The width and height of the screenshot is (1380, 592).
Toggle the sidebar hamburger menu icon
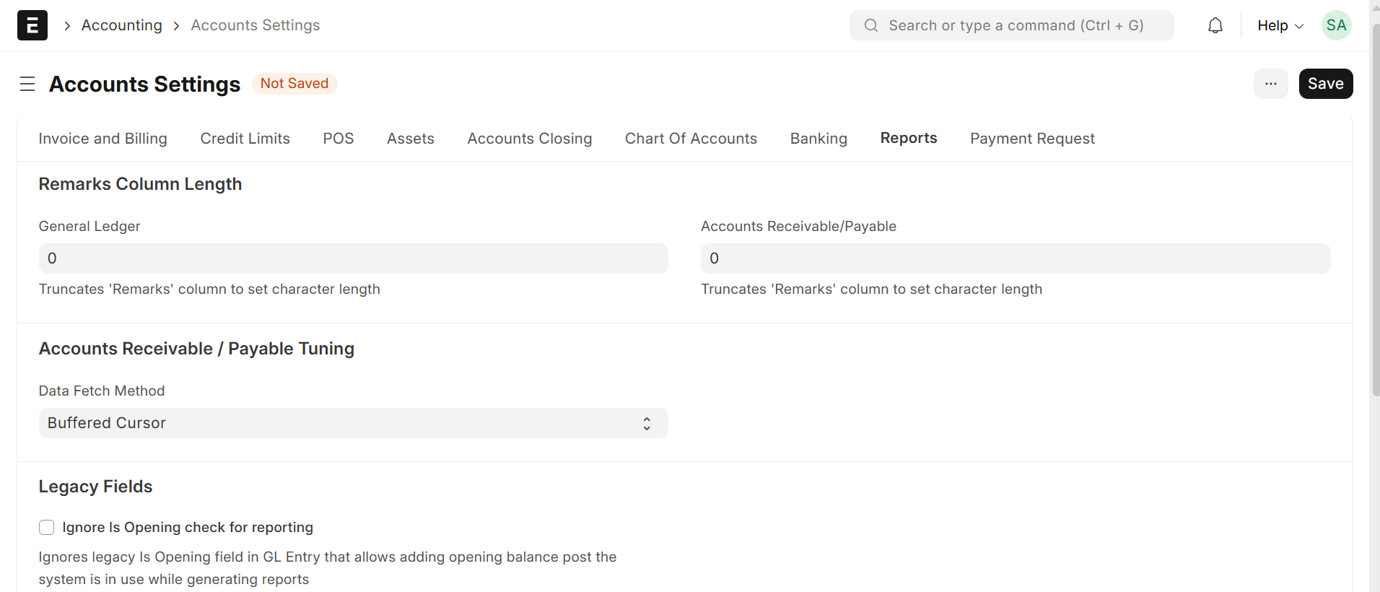pyautogui.click(x=27, y=84)
